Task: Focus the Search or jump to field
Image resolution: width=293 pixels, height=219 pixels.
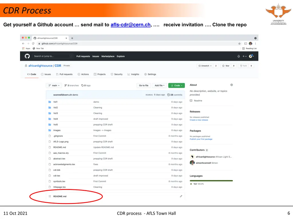Action: 53,56
